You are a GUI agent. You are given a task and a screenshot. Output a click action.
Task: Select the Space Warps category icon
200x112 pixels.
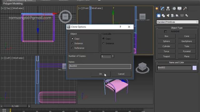[x=182, y=16]
